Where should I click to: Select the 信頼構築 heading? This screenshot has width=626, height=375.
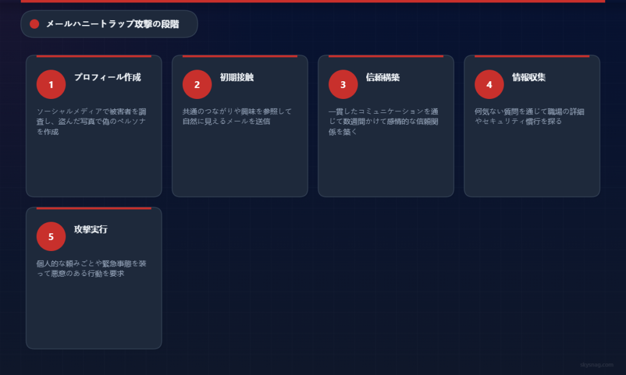coord(383,78)
